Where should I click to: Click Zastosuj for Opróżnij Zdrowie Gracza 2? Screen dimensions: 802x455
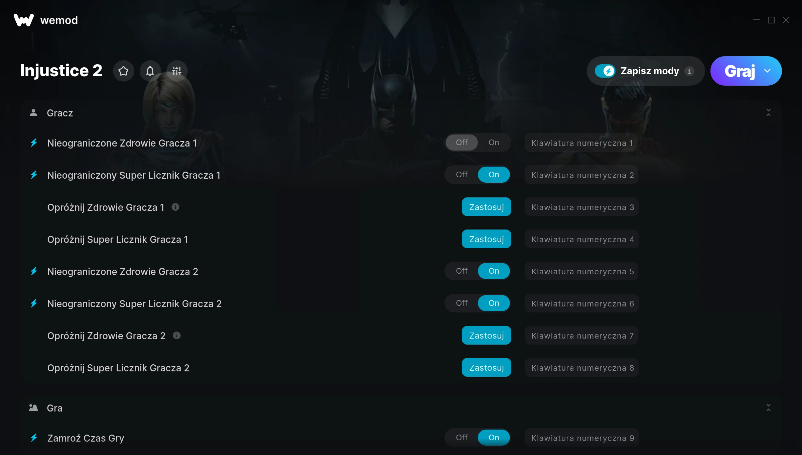point(486,335)
